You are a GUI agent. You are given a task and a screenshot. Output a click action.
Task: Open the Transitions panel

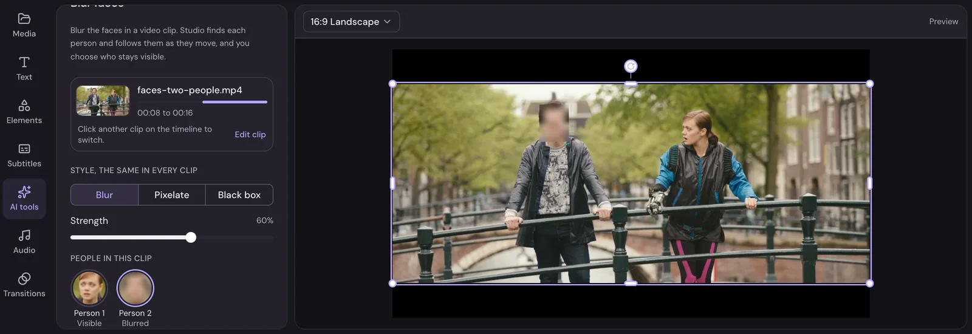[x=24, y=285]
